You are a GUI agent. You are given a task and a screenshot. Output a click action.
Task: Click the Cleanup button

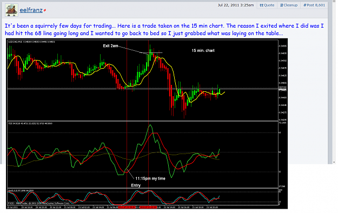click(289, 5)
